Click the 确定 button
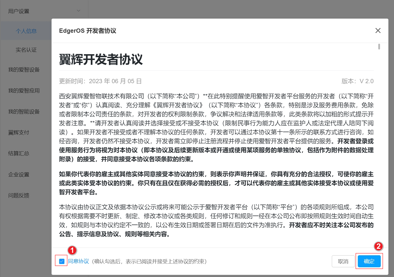Image resolution: width=394 pixels, height=277 pixels. 369,261
